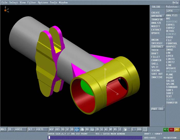Click the 3D cube icon next to BR
This screenshot has width=180, height=140.
pos(92,129)
